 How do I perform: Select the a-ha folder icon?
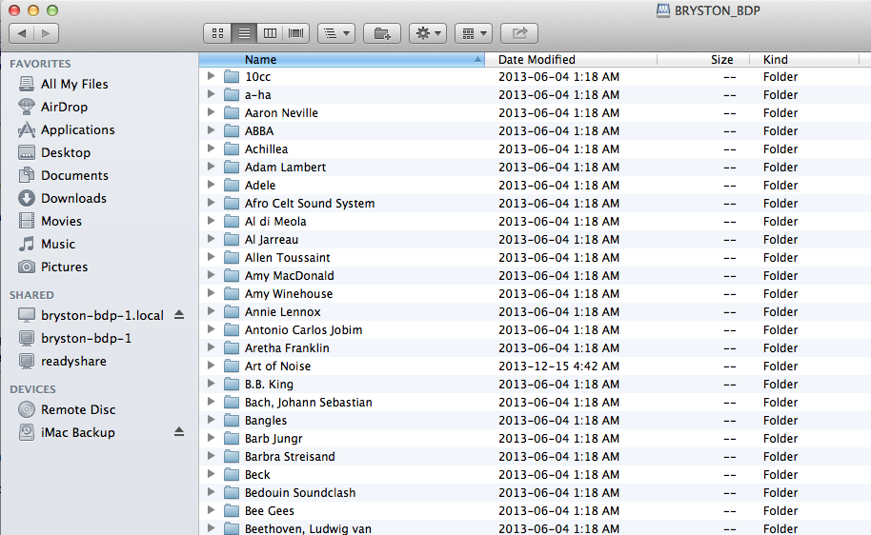[232, 95]
